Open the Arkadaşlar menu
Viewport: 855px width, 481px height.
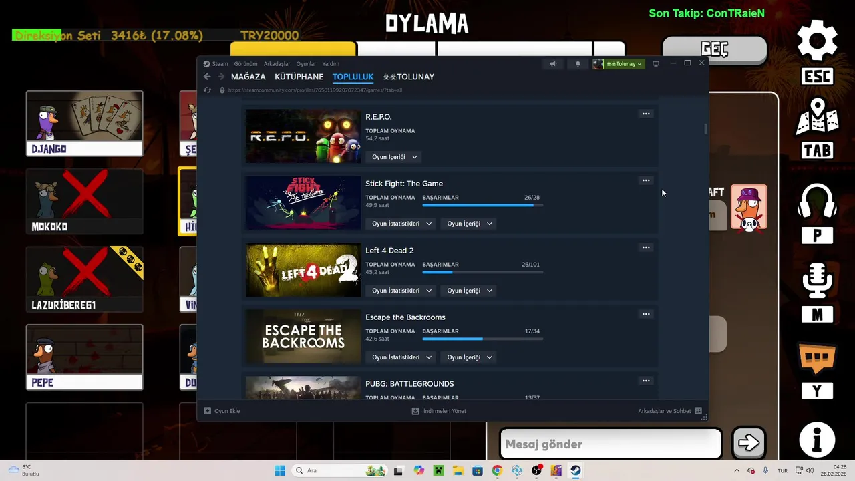pyautogui.click(x=277, y=64)
